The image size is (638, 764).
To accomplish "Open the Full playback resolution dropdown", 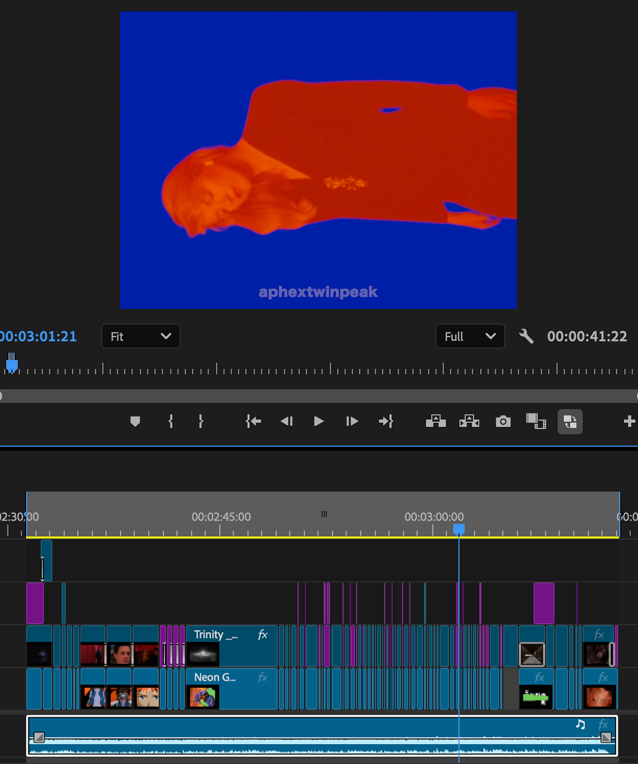I will coord(470,336).
